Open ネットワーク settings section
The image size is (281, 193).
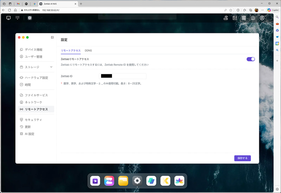(x=36, y=102)
